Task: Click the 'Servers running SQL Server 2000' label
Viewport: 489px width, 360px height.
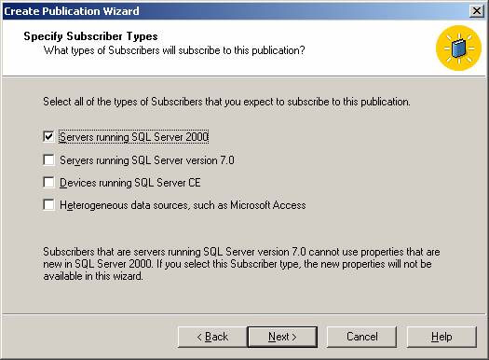Action: point(134,137)
